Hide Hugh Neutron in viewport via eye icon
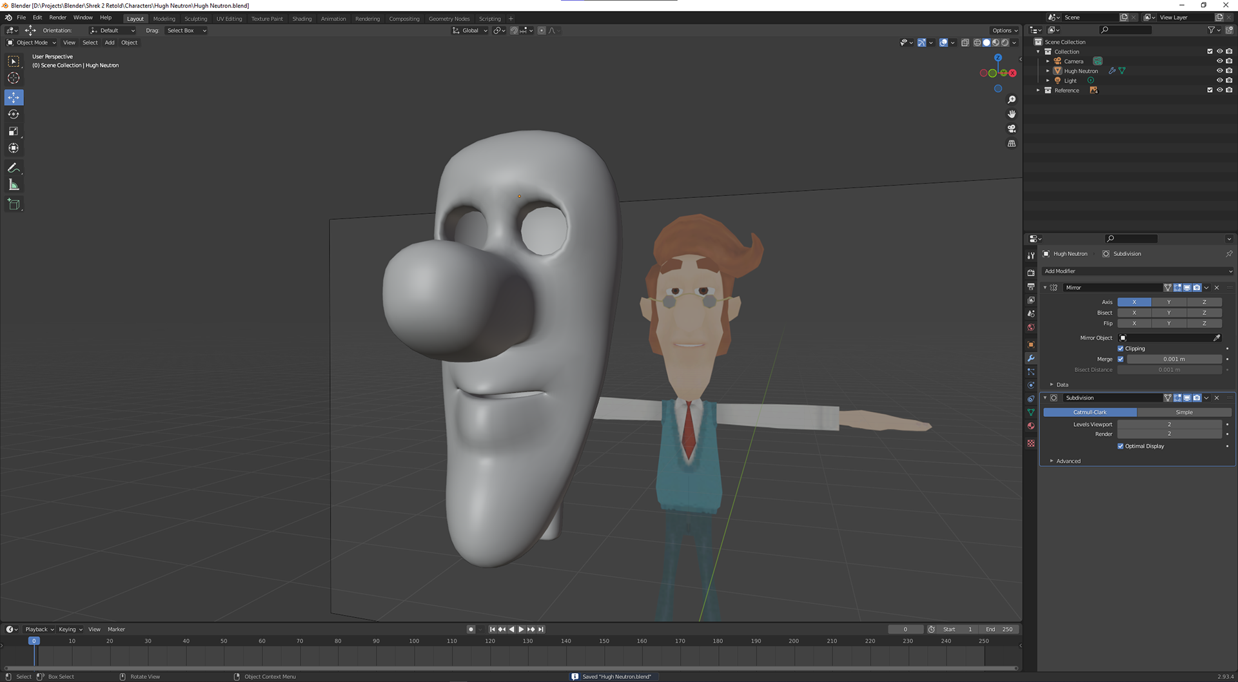 click(1219, 71)
